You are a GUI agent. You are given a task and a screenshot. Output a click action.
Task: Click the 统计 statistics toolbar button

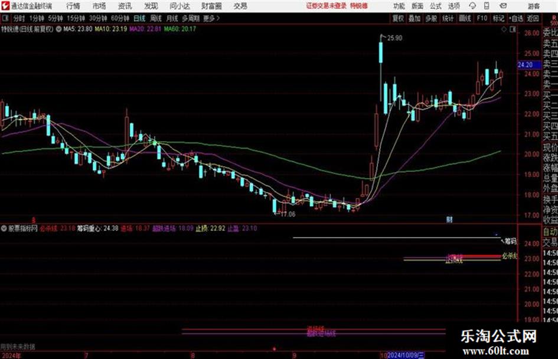point(448,18)
